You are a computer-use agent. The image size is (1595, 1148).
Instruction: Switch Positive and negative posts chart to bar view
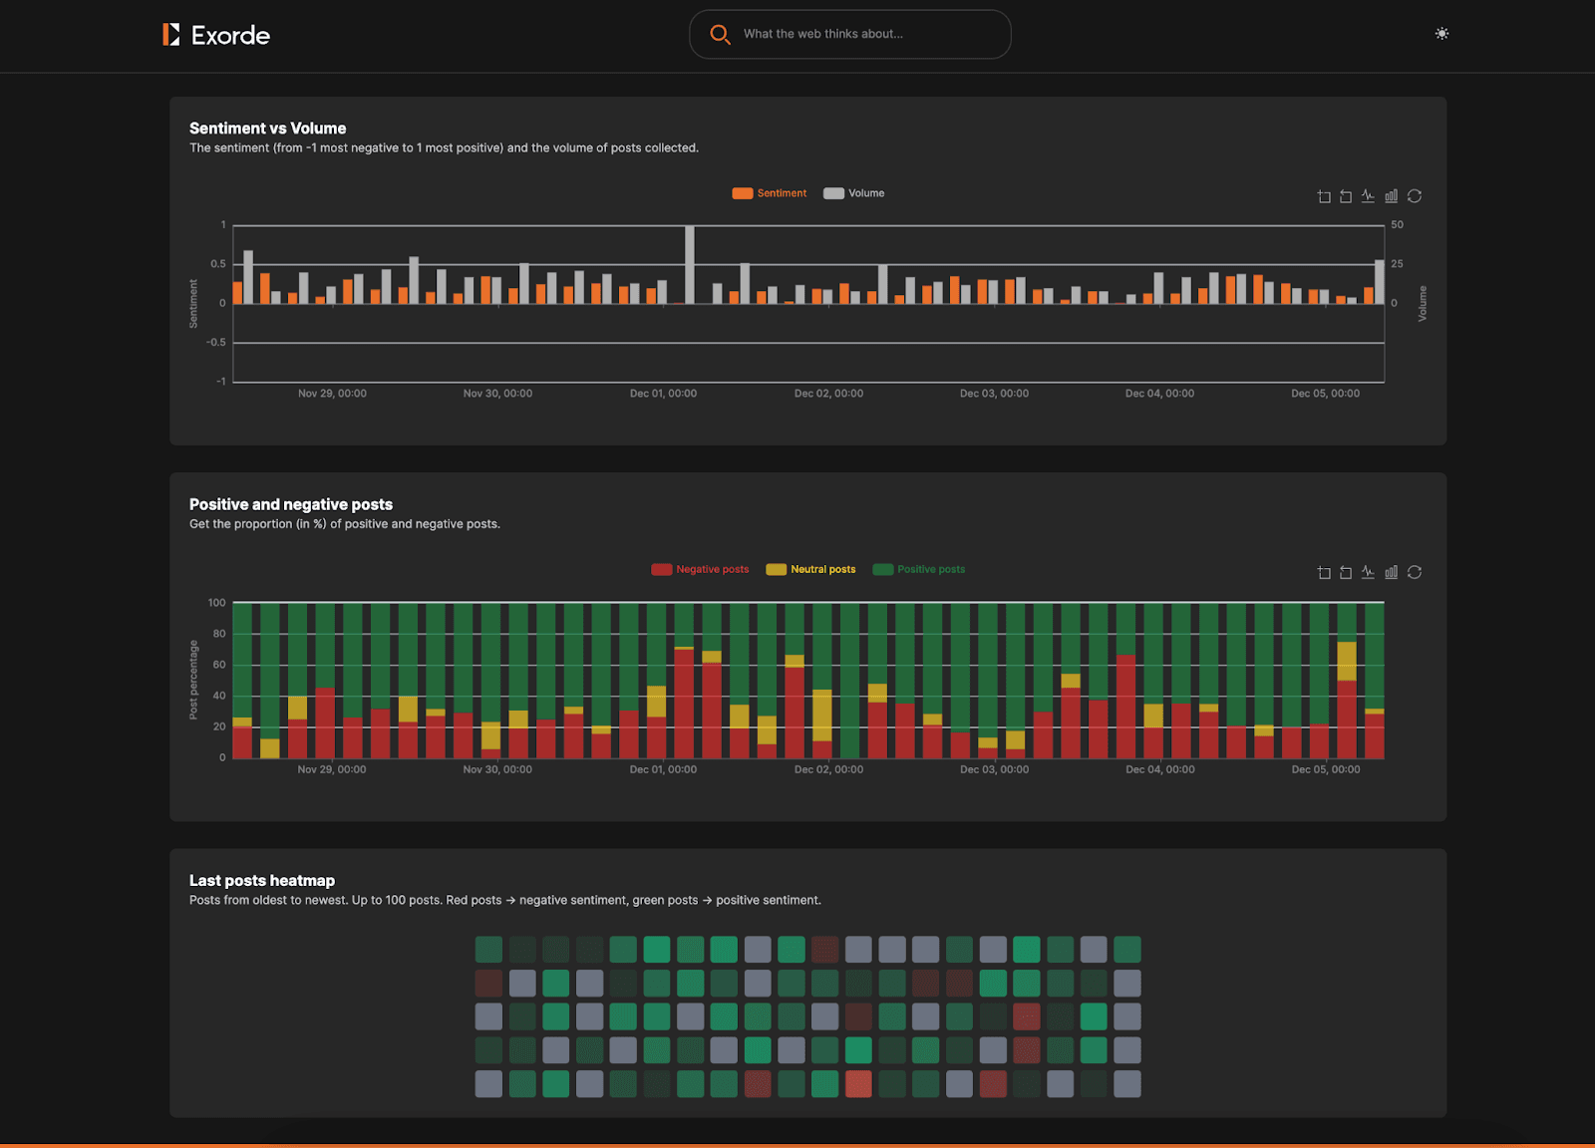pyautogui.click(x=1391, y=572)
